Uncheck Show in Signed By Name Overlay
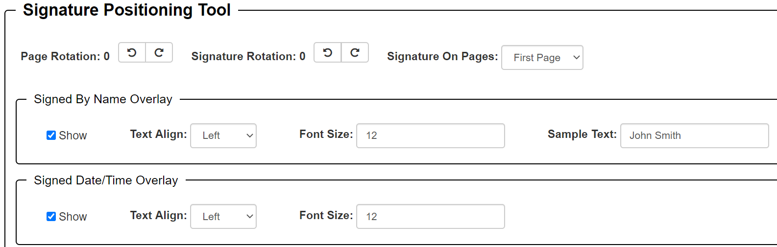The width and height of the screenshot is (777, 247). pyautogui.click(x=51, y=135)
